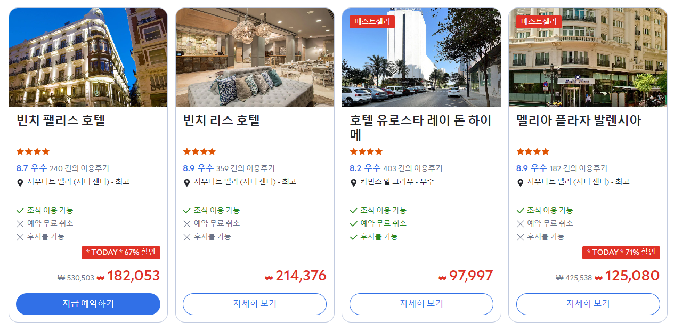Open 자세히 보기 for 멜리아 플라자 발렌시아

588,304
